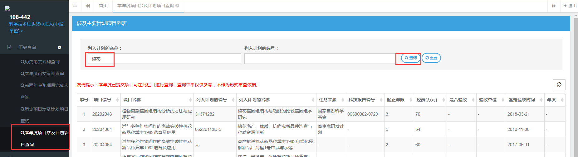578x157 pixels.
Task: Sort by 列入计划的名称 column
Action: pos(276,100)
